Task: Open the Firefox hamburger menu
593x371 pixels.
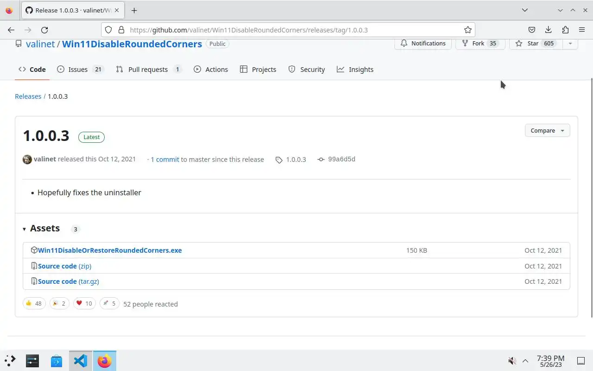Action: tap(582, 30)
